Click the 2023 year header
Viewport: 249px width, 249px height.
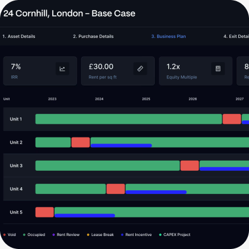tap(52, 99)
